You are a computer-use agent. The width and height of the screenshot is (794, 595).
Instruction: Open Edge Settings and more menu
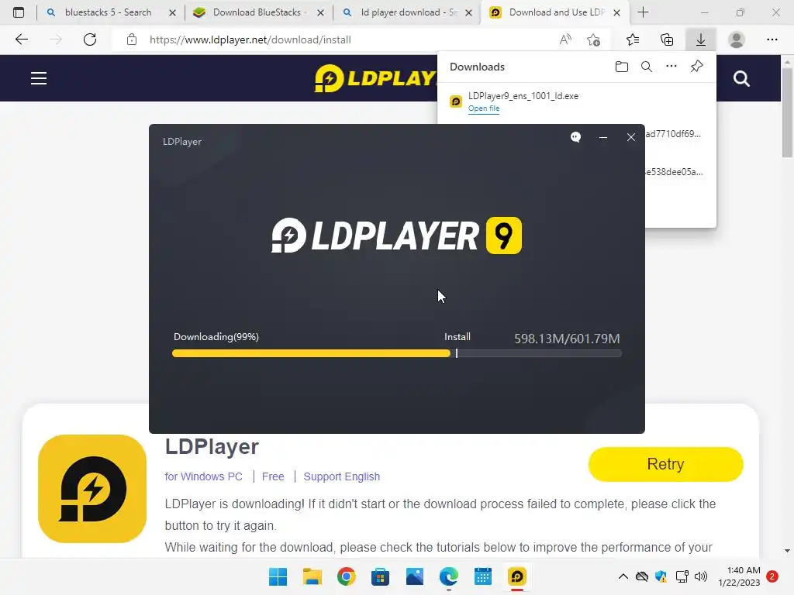[x=772, y=40]
